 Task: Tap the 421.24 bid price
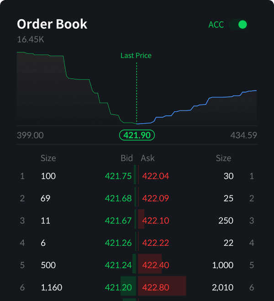click(x=118, y=265)
